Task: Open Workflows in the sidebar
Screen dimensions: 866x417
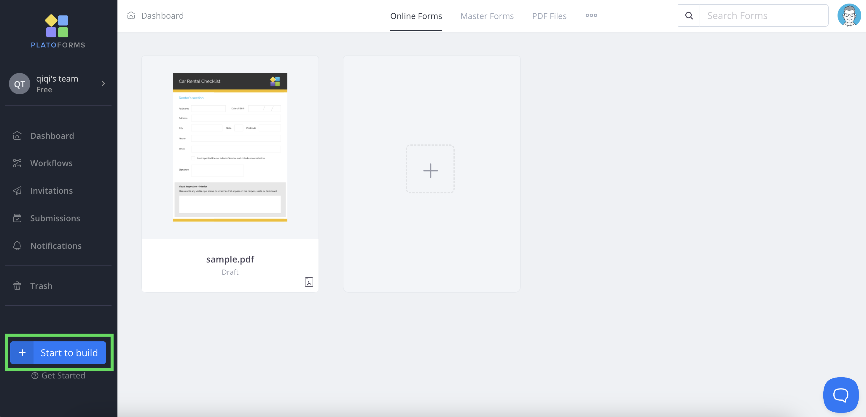Action: 51,163
